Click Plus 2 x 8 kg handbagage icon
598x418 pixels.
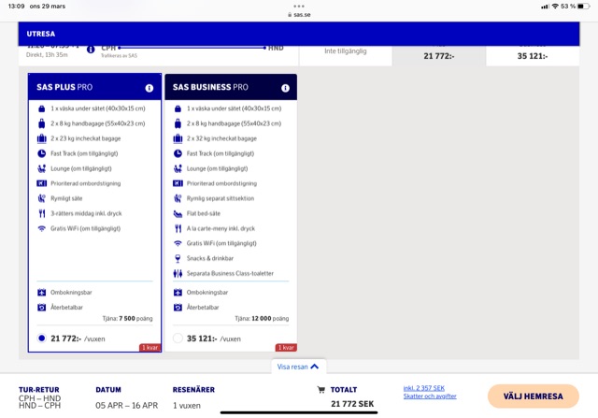[x=41, y=123]
